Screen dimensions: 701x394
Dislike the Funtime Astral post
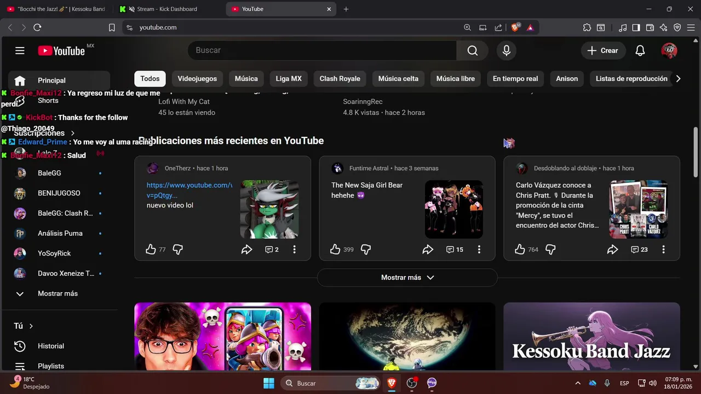click(x=366, y=250)
